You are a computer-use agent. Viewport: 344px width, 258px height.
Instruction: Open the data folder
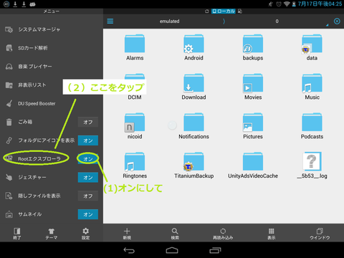tap(312, 47)
